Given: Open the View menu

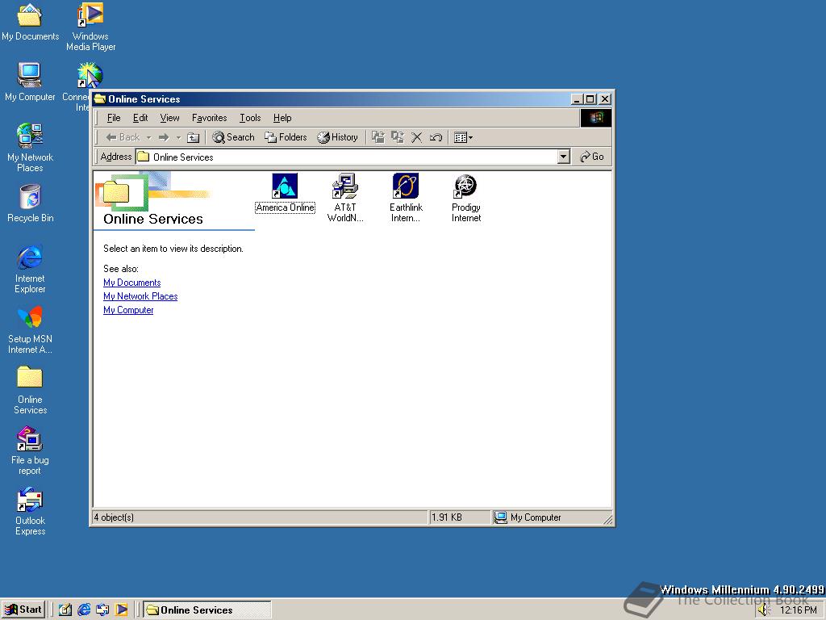Looking at the screenshot, I should coord(169,118).
